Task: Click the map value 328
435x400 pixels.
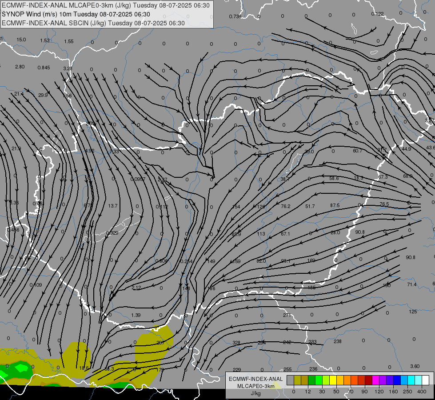Action: click(236, 343)
